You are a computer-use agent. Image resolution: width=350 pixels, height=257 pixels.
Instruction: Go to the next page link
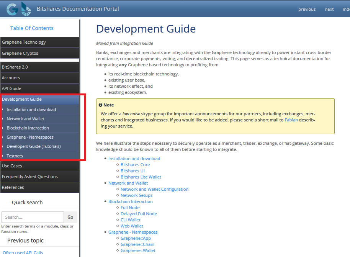tap(329, 9)
